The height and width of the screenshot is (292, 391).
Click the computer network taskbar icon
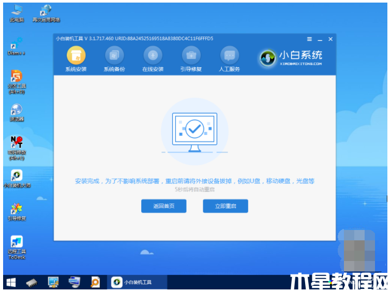click(x=74, y=282)
